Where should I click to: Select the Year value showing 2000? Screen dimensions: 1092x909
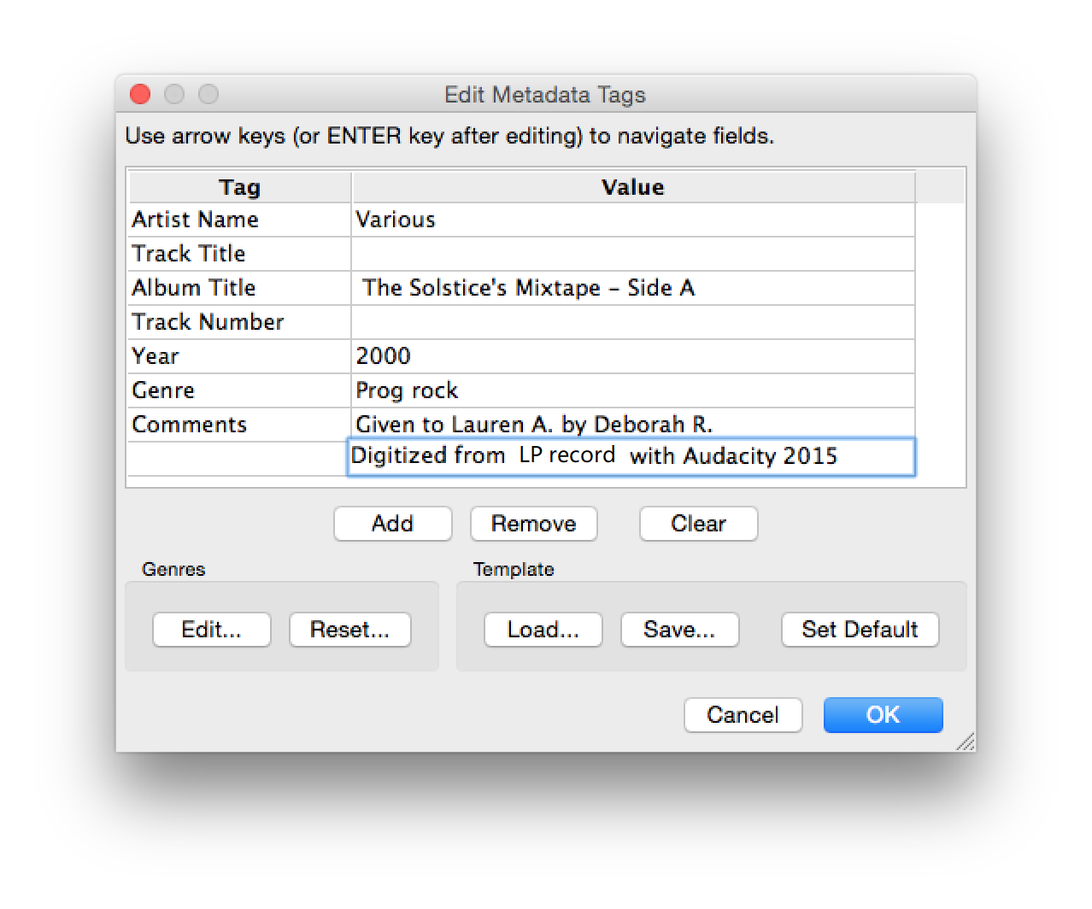(x=632, y=356)
